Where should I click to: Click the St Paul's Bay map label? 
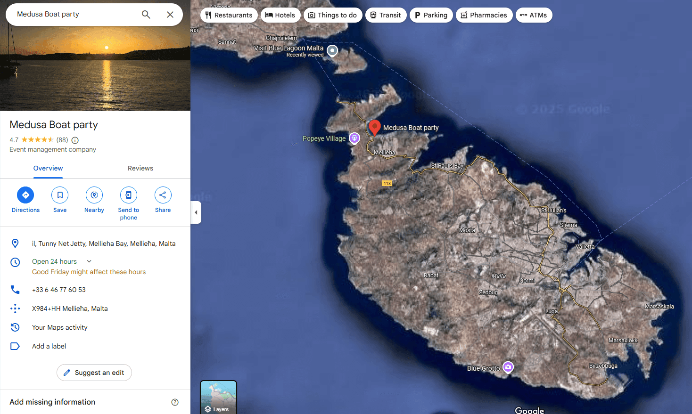click(447, 166)
